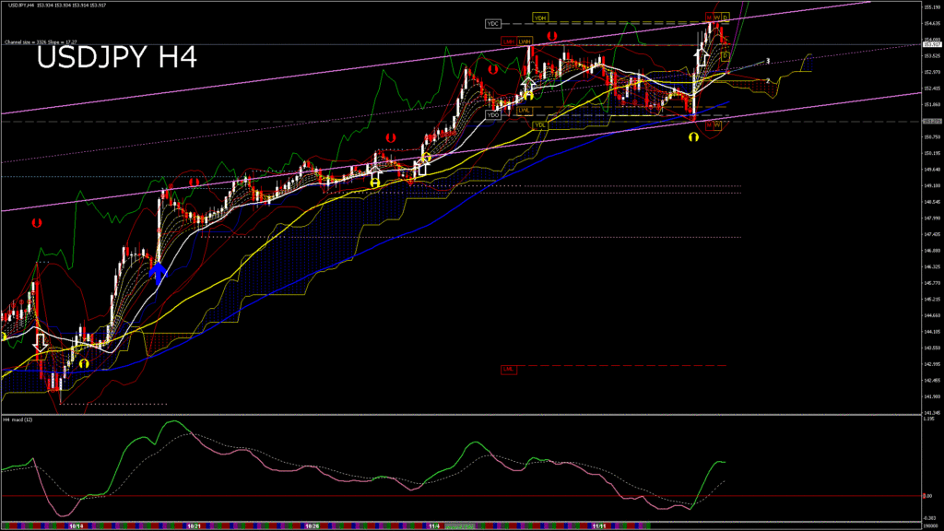Click the YDC level label
The width and height of the screenshot is (944, 531).
click(x=492, y=22)
